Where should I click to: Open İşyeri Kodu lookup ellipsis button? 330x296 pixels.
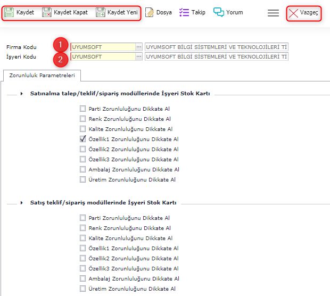click(139, 56)
